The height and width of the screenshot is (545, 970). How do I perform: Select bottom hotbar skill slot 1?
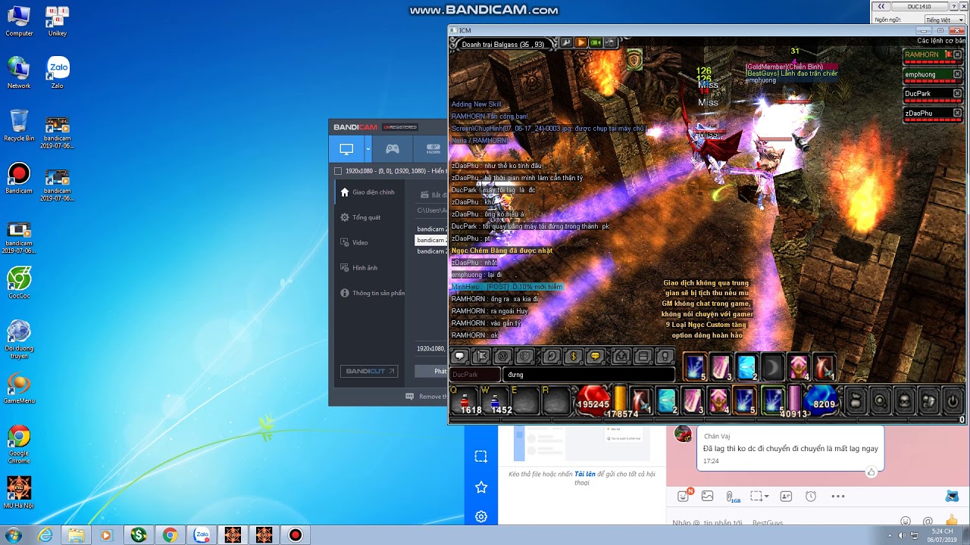[641, 400]
